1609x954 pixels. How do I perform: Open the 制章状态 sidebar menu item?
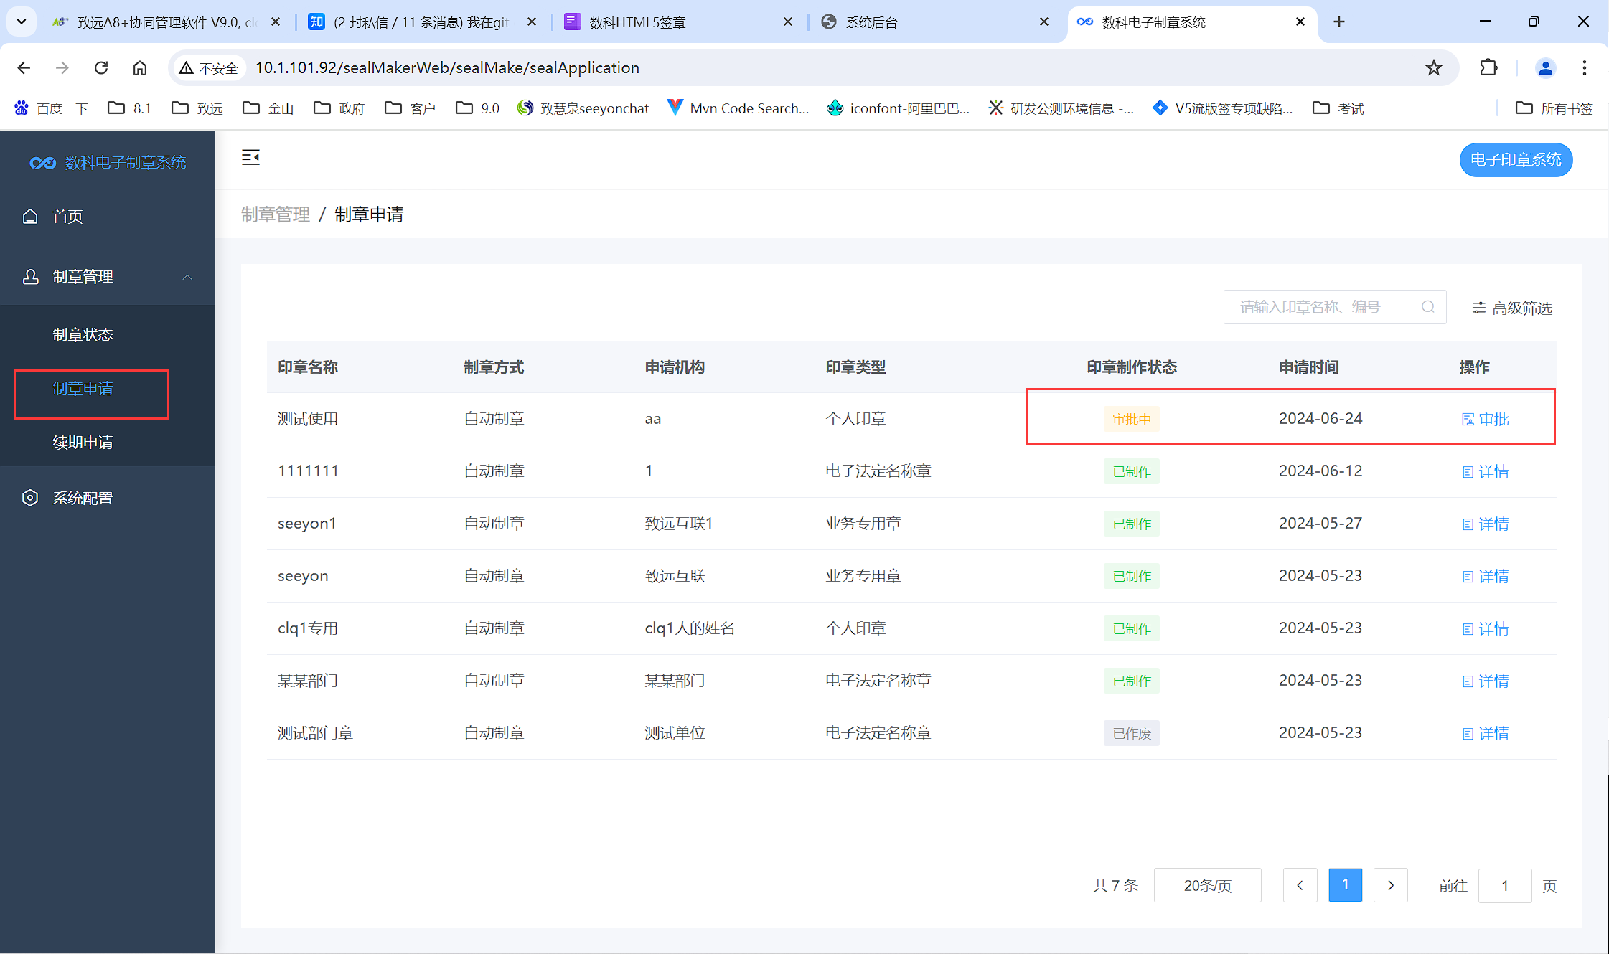[83, 334]
